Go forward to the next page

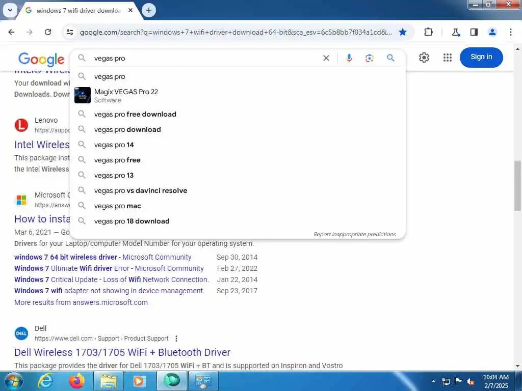[x=30, y=32]
